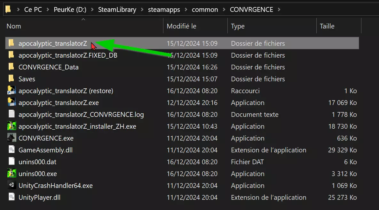Screen dimensions: 379x210
Task: Go to PeurKe (D:) drive breadcrumb
Action: point(70,10)
